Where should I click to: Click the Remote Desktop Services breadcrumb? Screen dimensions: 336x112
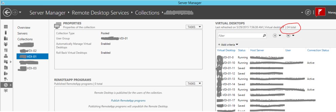[x=100, y=13]
